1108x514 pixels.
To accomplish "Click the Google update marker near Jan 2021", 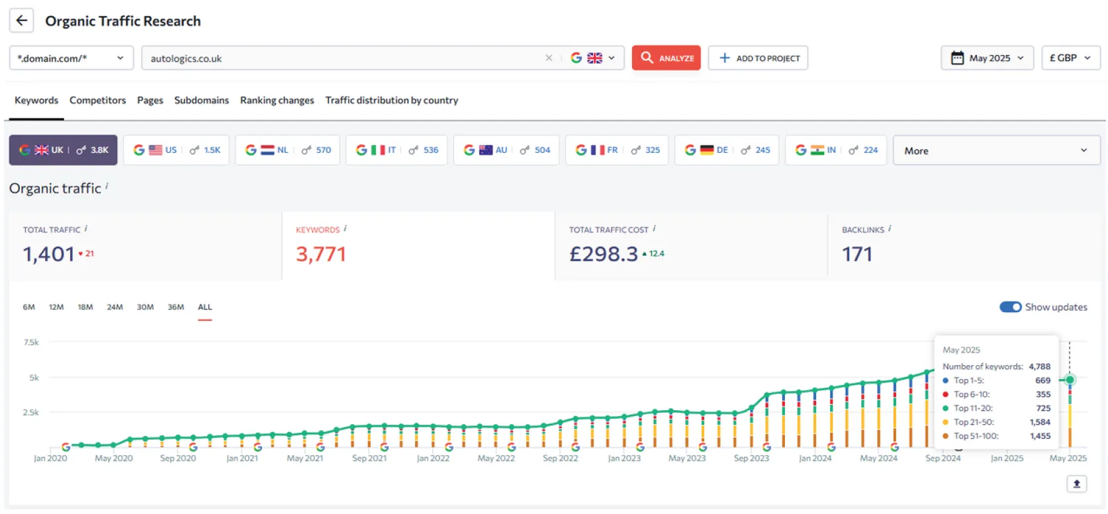I will [x=257, y=447].
